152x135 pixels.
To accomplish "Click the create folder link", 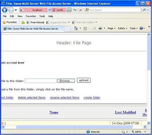I will (x=92, y=98).
